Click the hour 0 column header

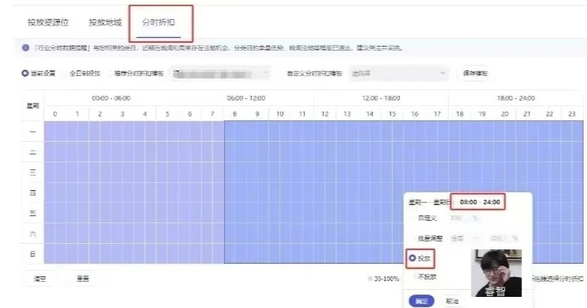tap(55, 114)
